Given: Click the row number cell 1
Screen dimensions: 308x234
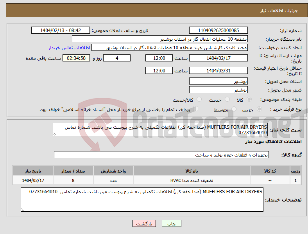Looking at the screenshot, I should click(295, 180).
